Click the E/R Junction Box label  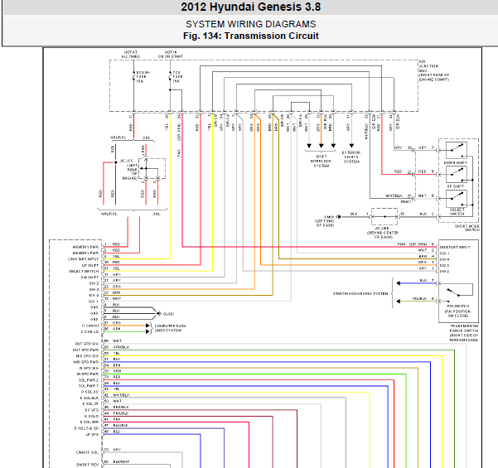coord(434,70)
